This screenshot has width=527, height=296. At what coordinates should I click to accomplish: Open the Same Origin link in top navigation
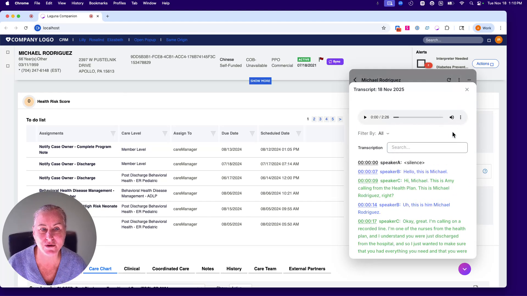point(177,40)
